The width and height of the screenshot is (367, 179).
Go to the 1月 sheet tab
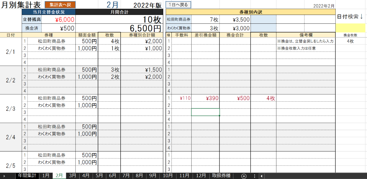[x=46, y=176]
